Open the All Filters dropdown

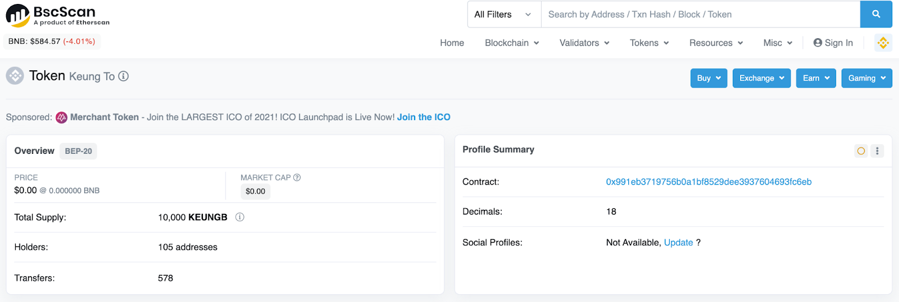coord(504,14)
